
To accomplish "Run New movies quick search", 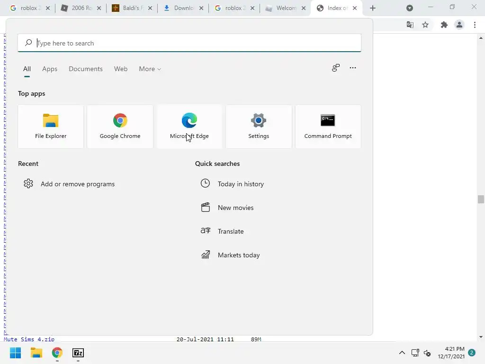I will pos(227,208).
